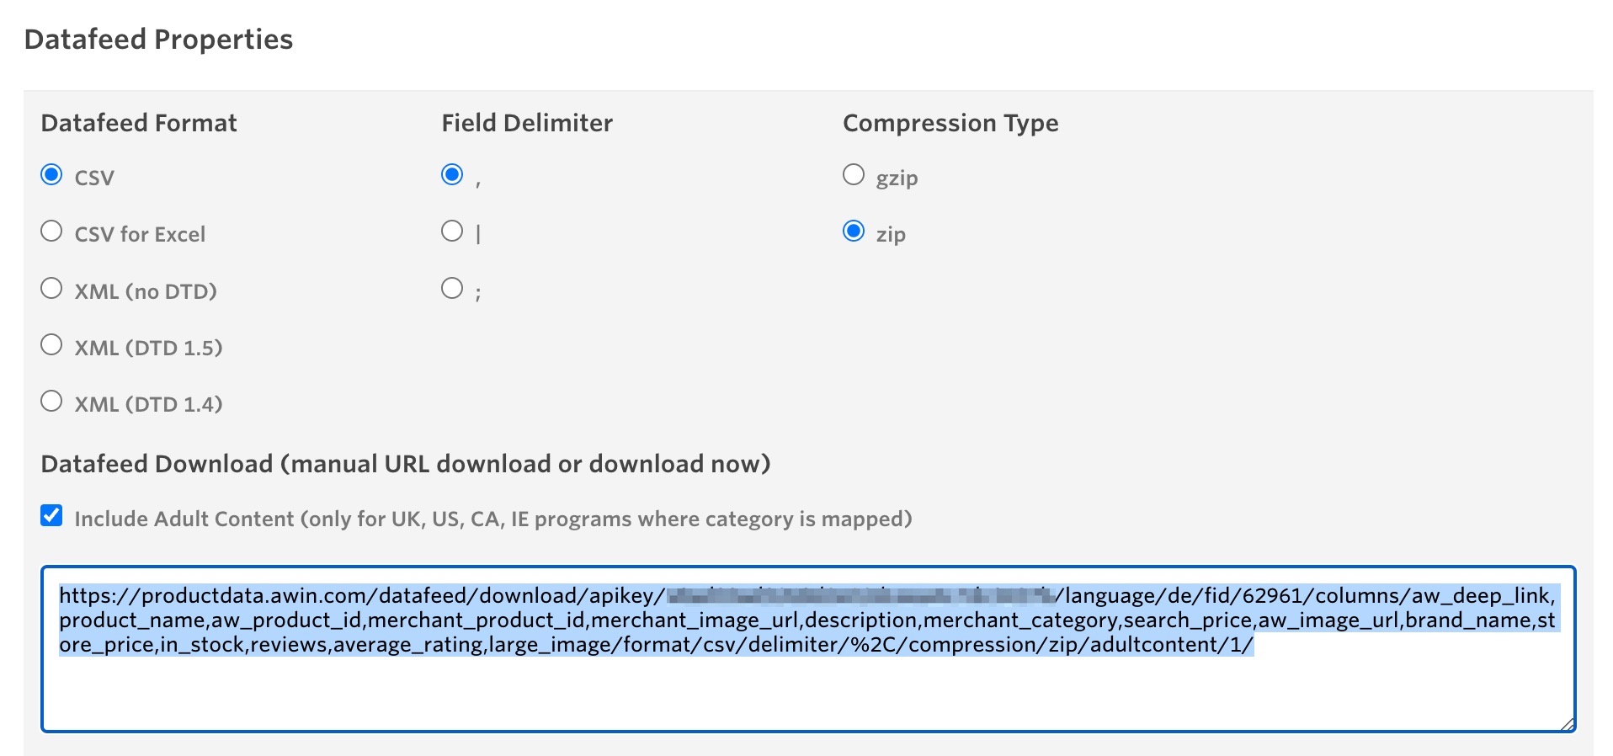This screenshot has height=756, width=1613.
Task: Enable the Include Adult Content setting
Action: (51, 517)
